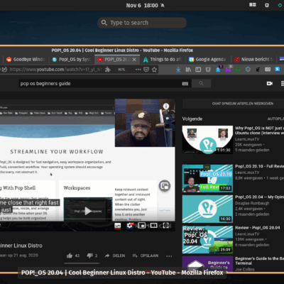Click the Volgende heading
The height and width of the screenshot is (284, 284).
tap(192, 119)
